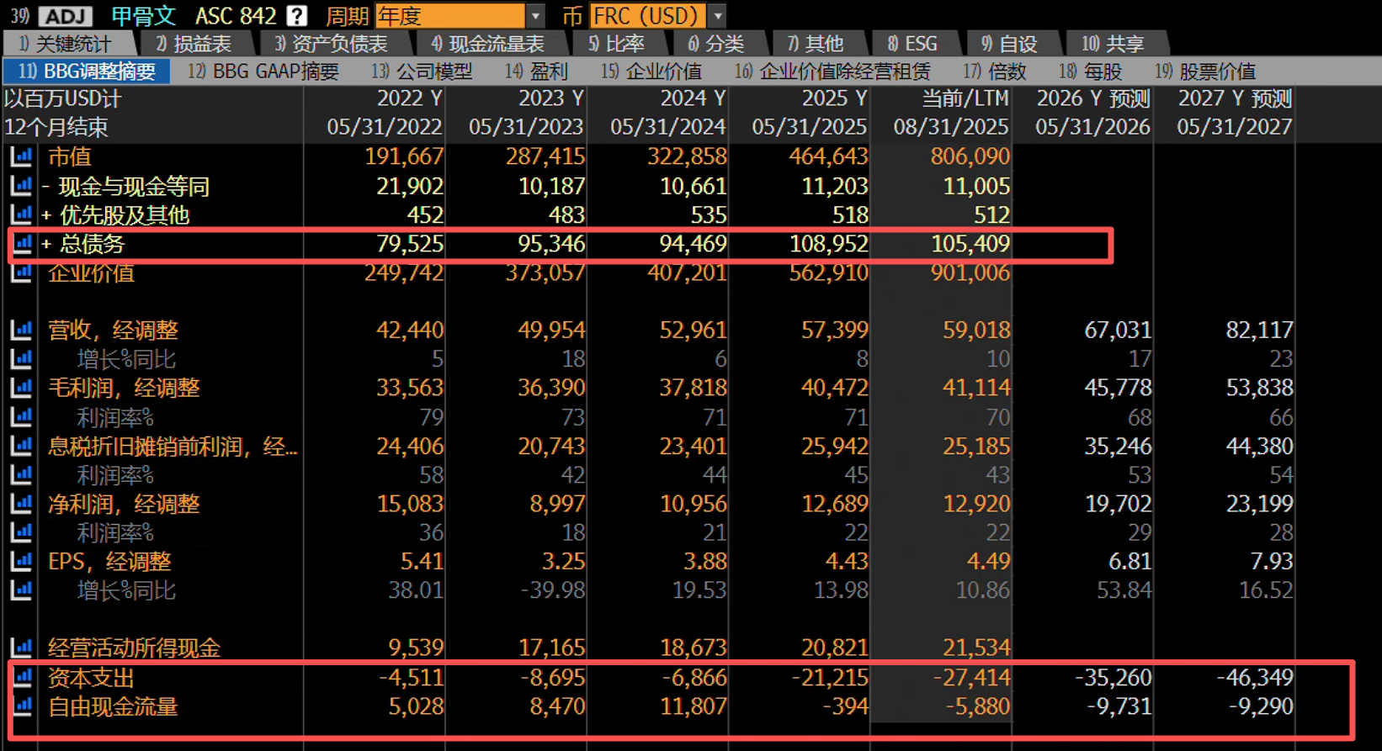Click the question mark help icon
Screen dimensions: 1382x751
[296, 15]
